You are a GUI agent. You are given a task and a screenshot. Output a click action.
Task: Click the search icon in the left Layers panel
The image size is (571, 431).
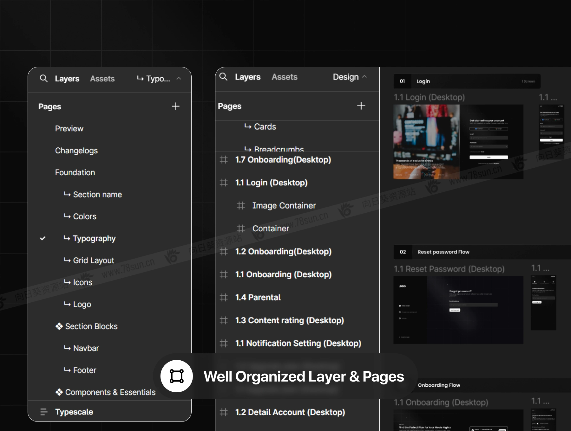pyautogui.click(x=44, y=78)
